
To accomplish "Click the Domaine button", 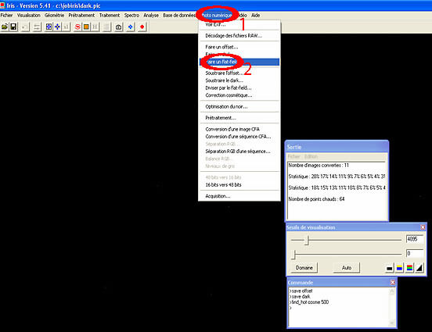I will (x=304, y=268).
